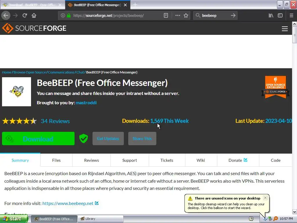Click the star rating icons
Screen dimensions: 297x223
19,121
